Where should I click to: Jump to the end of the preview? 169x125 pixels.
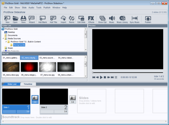point(112,77)
